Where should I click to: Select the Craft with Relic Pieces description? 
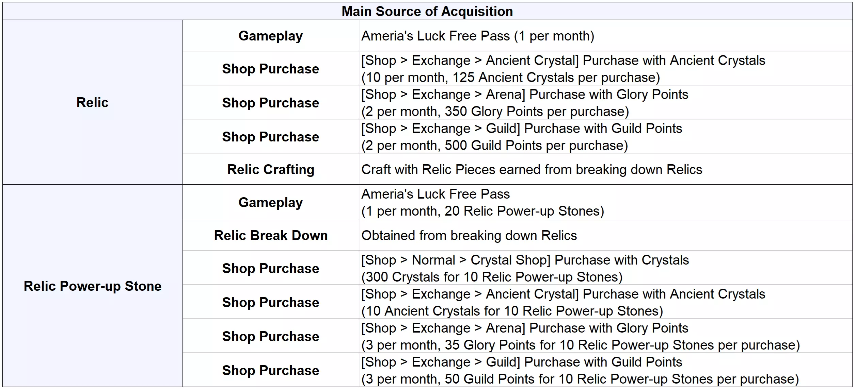[x=532, y=169]
